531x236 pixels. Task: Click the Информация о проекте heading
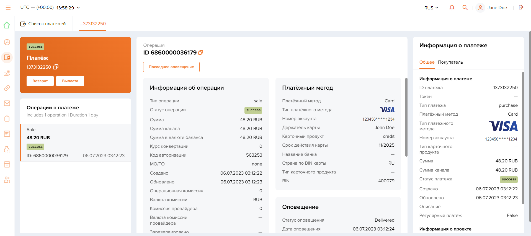(445, 229)
